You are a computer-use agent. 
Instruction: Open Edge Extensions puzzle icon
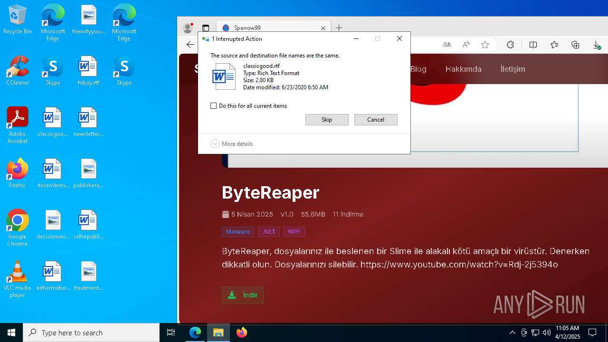tap(510, 45)
